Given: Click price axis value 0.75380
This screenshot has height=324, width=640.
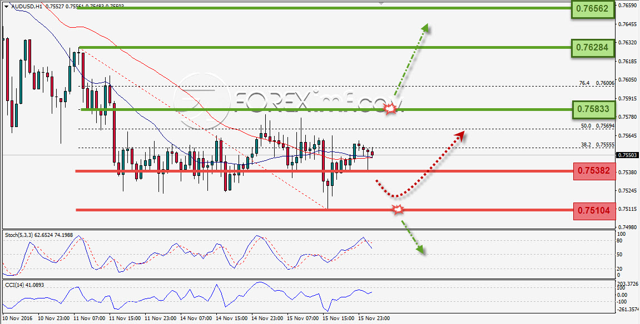Looking at the screenshot, I should coord(628,172).
